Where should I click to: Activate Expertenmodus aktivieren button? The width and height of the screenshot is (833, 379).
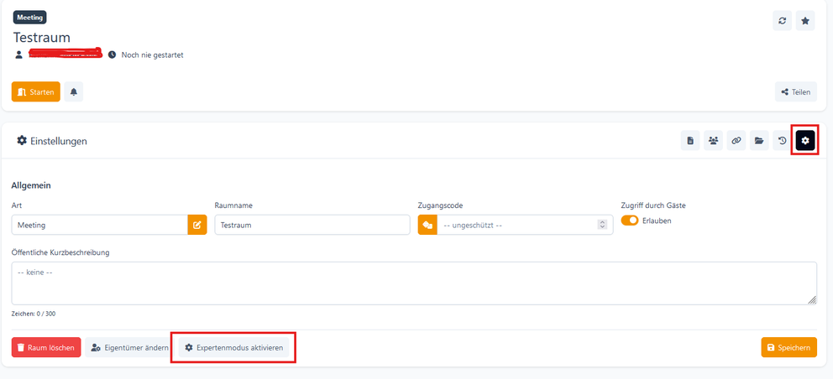coord(233,347)
